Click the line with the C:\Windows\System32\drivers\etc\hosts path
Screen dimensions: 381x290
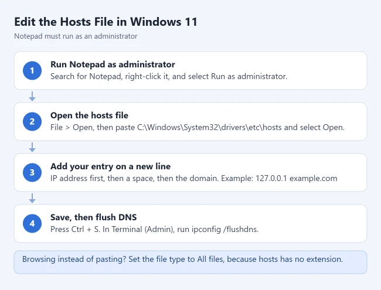click(198, 127)
